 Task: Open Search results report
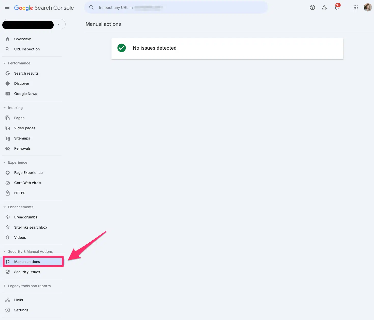coord(26,73)
